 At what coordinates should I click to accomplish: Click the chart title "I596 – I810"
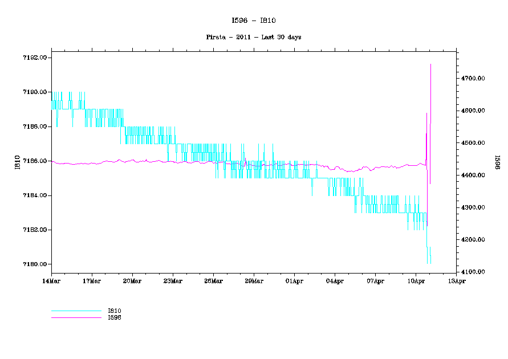click(x=254, y=21)
